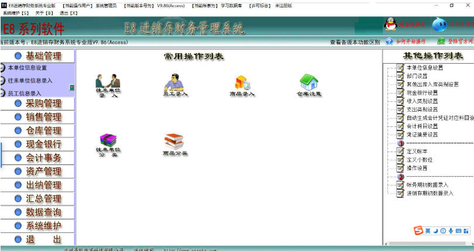
Task: Open 关于【B】 menu
Action: click(x=44, y=13)
